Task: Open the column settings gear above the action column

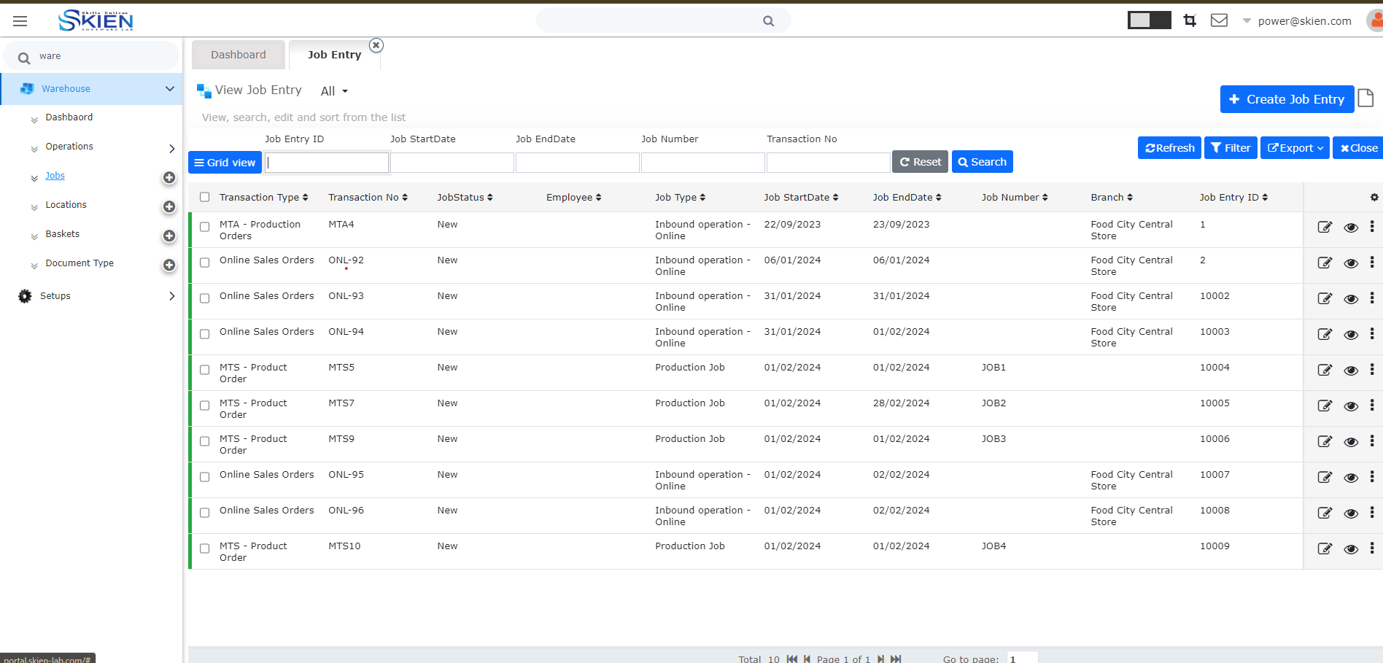Action: pyautogui.click(x=1374, y=197)
